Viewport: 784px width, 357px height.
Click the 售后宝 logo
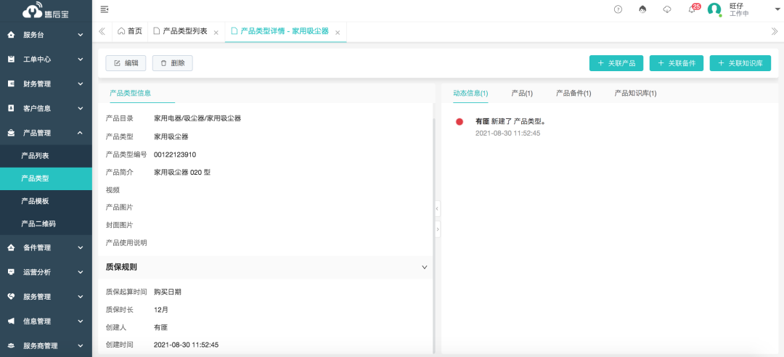coord(46,11)
